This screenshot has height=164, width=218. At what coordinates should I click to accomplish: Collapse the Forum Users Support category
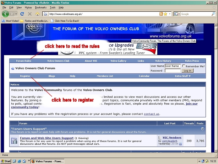click(x=203, y=129)
